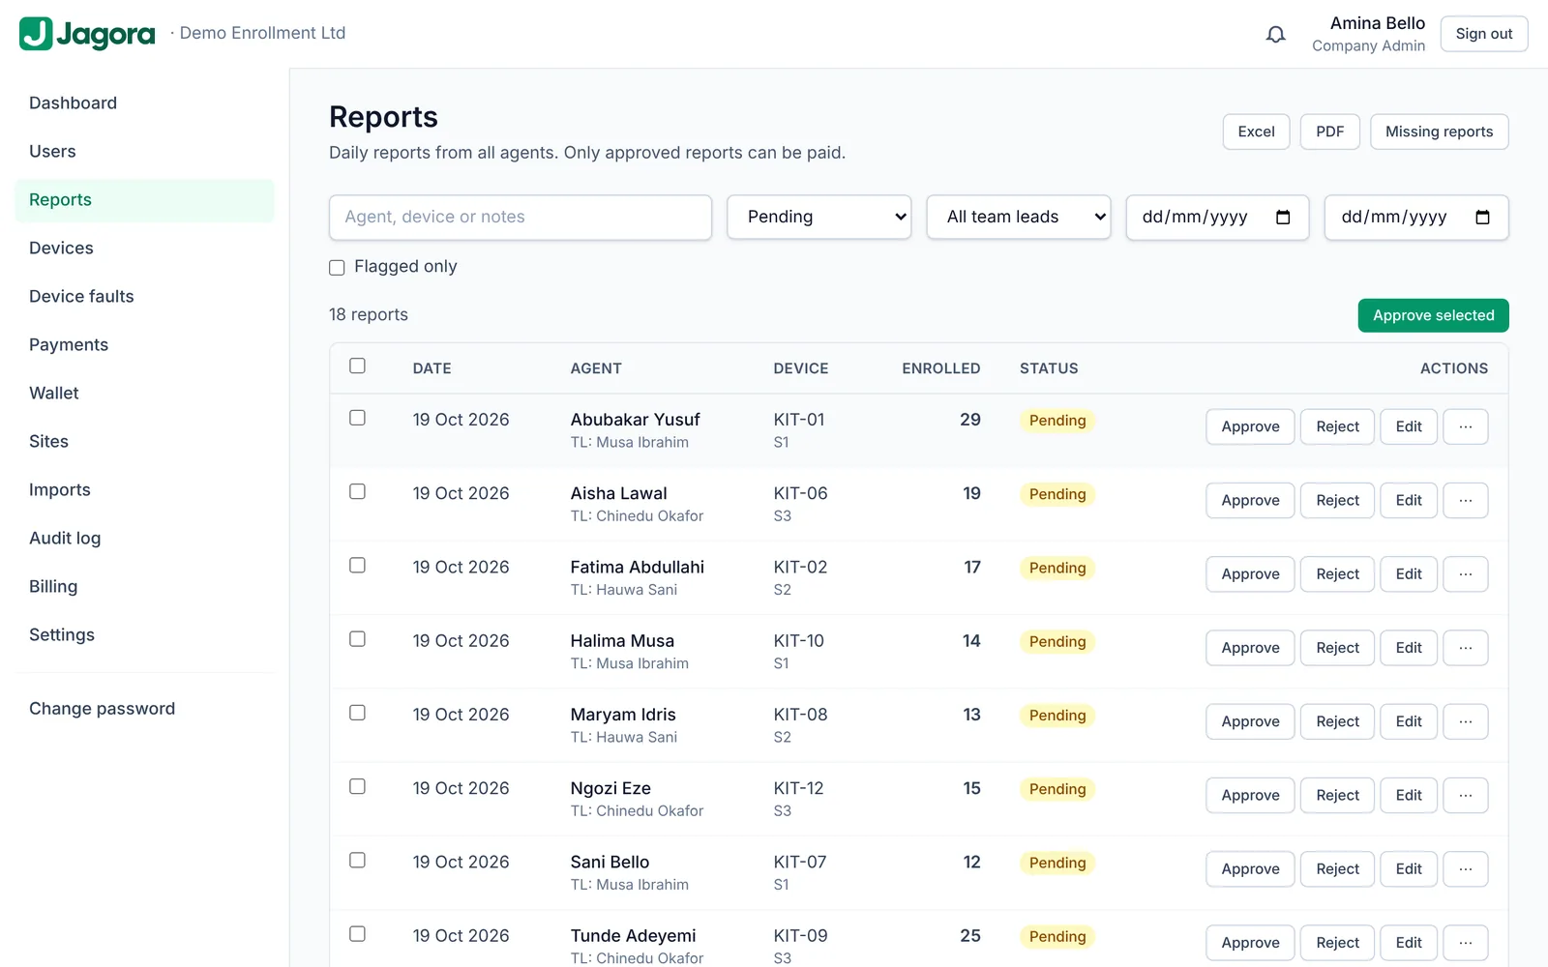Focus the agent, device or notes search
This screenshot has width=1548, height=967.
tap(521, 218)
